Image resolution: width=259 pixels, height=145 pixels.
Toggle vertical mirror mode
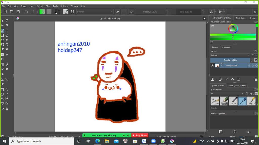coord(220,12)
